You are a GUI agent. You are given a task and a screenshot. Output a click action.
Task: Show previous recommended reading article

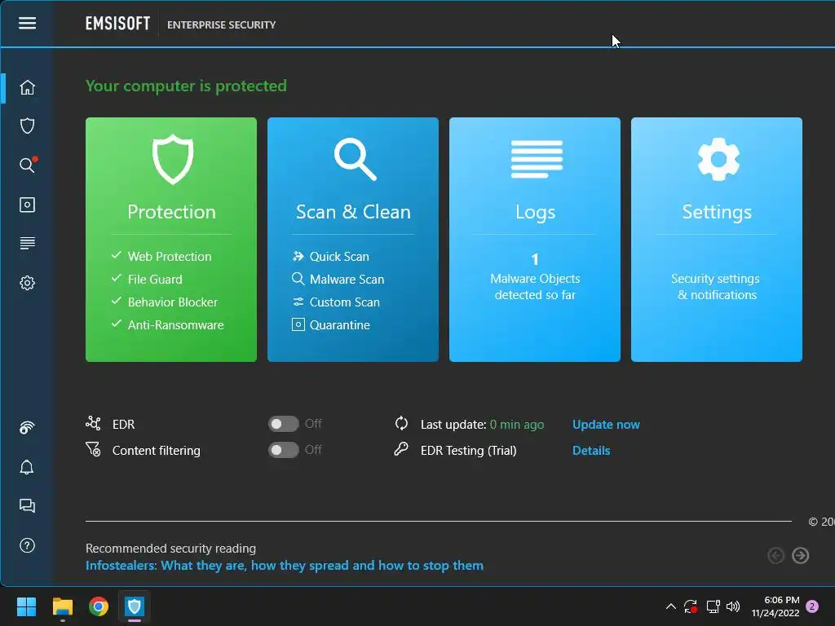tap(776, 556)
